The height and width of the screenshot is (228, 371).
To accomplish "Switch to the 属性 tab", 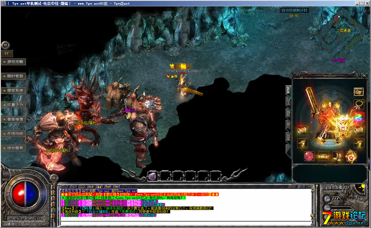I will pos(288,113).
